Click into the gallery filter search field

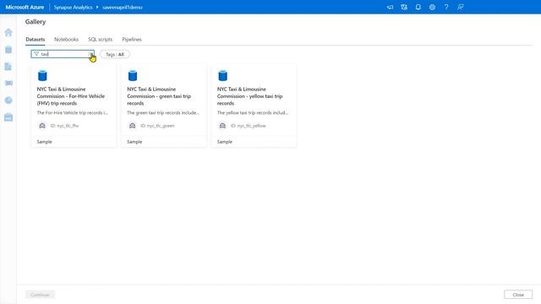[x=63, y=54]
